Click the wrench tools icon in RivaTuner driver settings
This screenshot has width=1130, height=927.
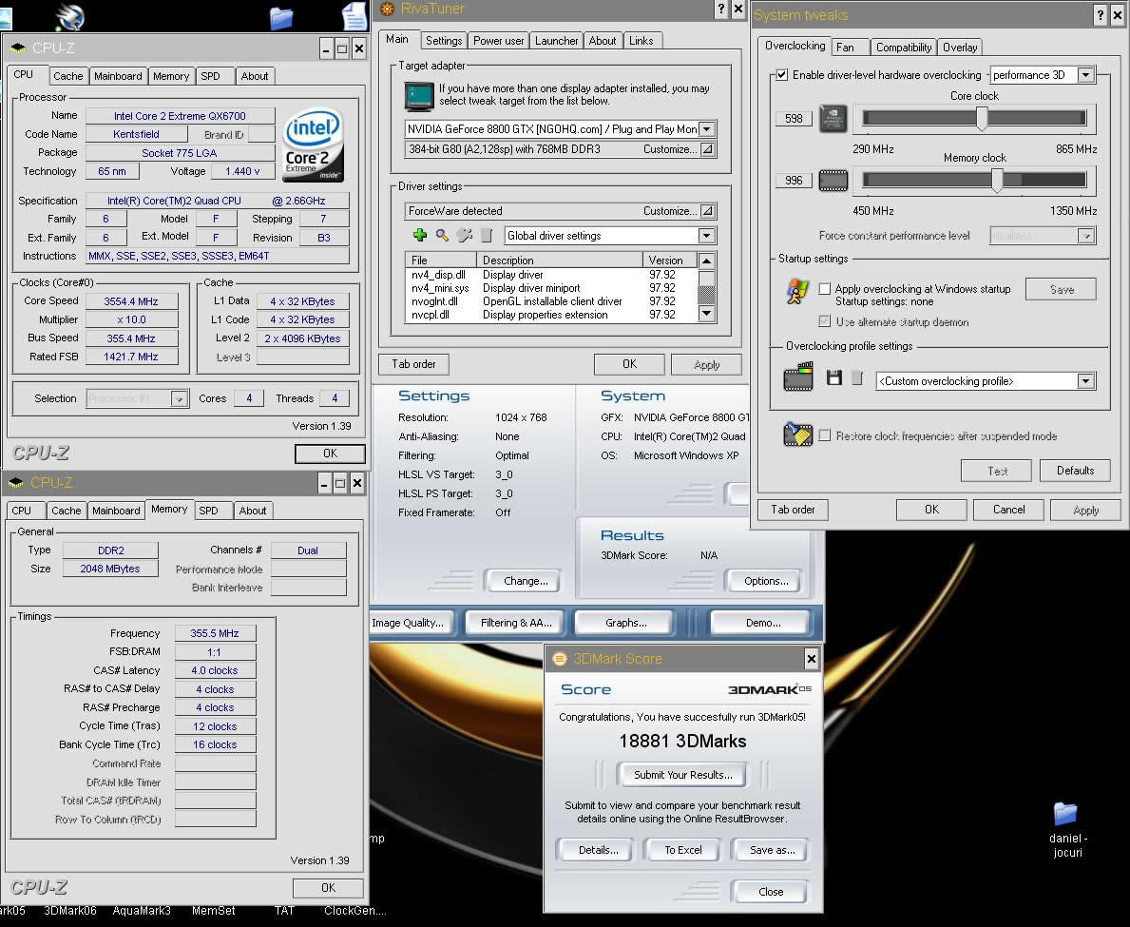pyautogui.click(x=465, y=235)
